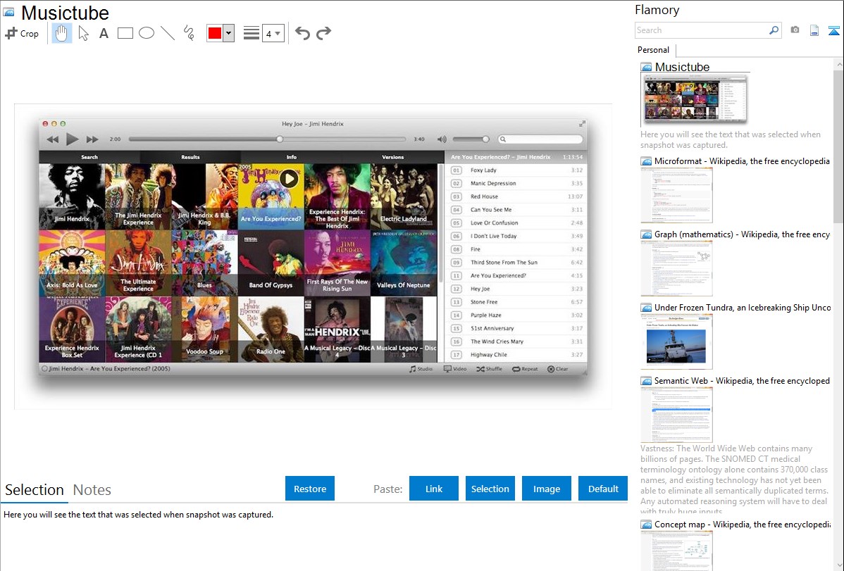
Task: Open the Personal tab
Action: tap(653, 50)
